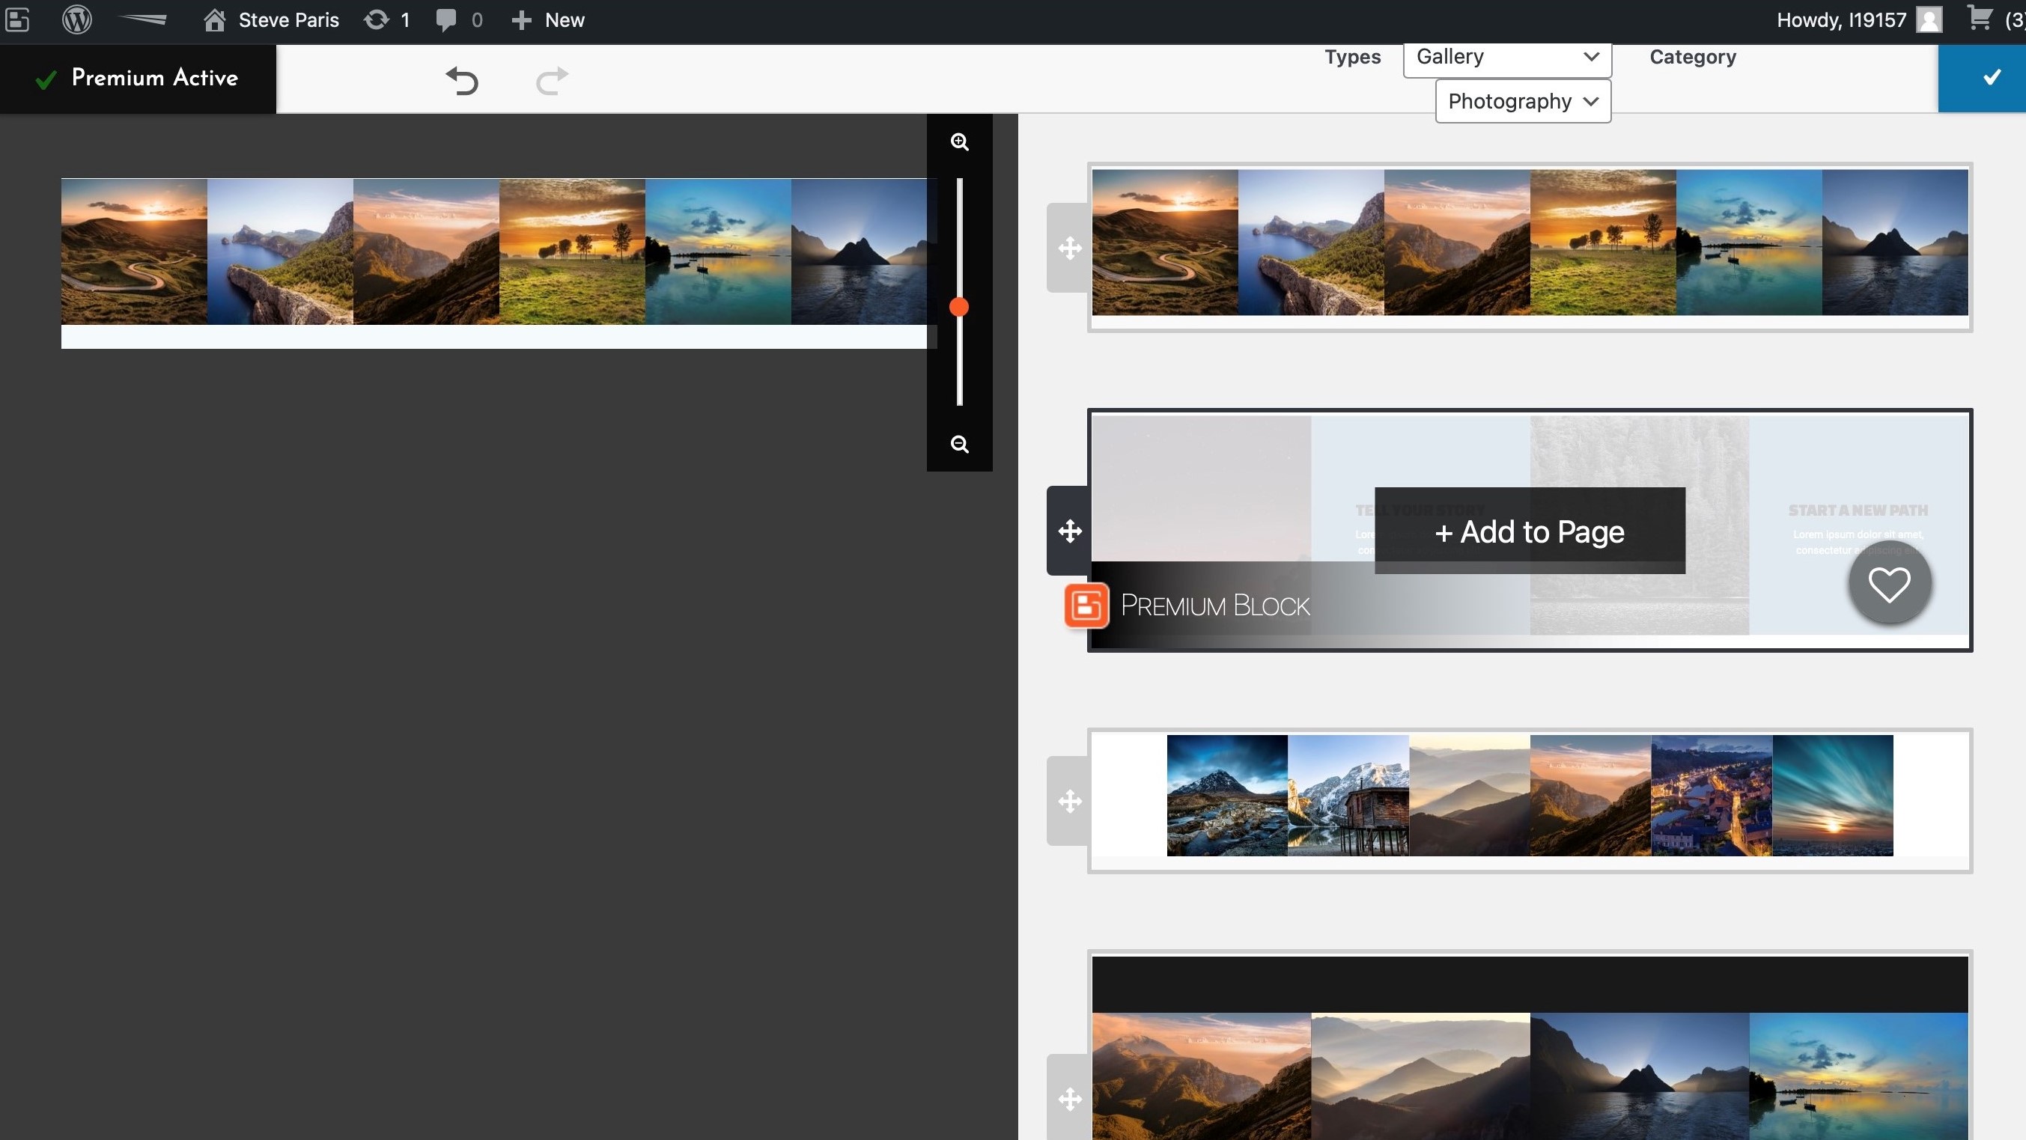Click the + Add to Page button
This screenshot has width=2026, height=1140.
(1529, 531)
